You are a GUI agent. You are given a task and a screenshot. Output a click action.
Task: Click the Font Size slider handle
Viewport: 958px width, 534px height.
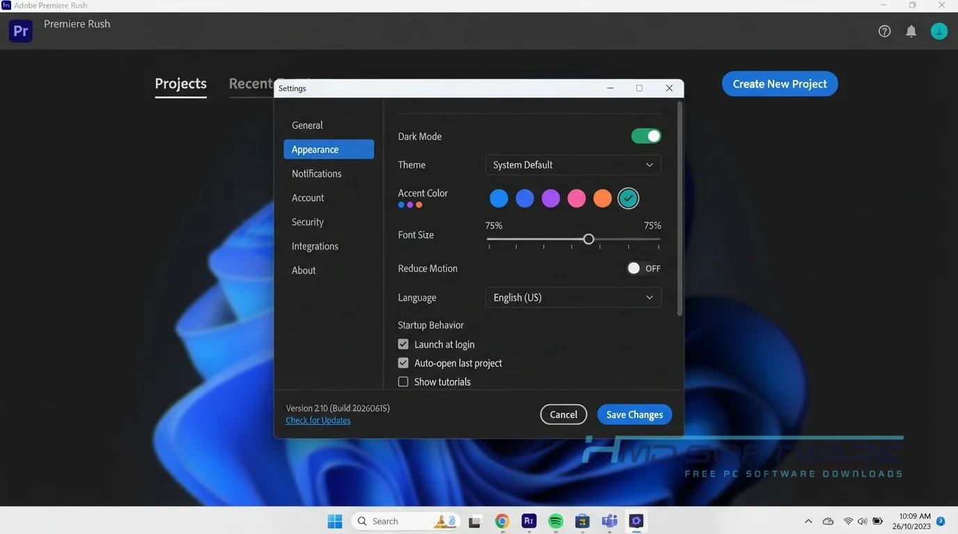tap(588, 239)
